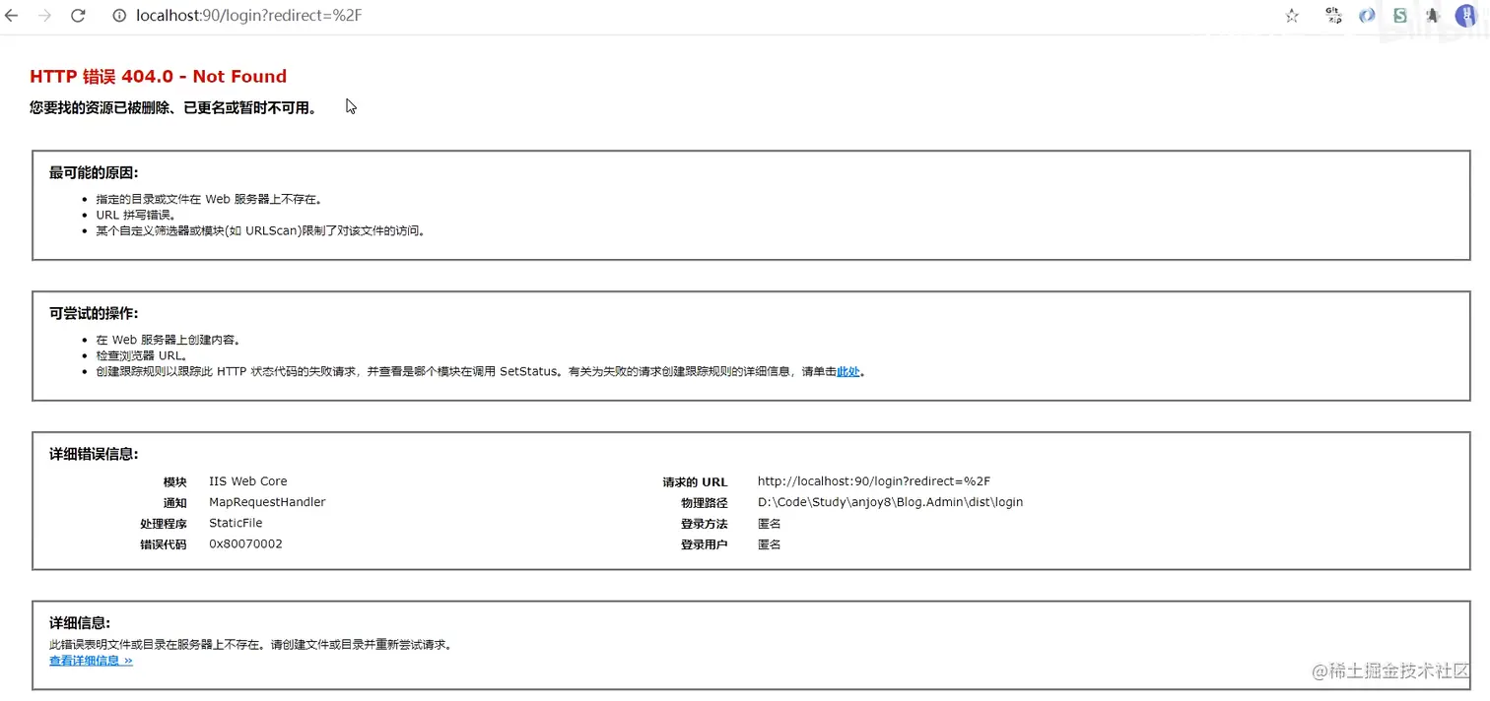The image size is (1490, 701).
Task: Select the 详细错误信息 section heading
Action: click(94, 454)
